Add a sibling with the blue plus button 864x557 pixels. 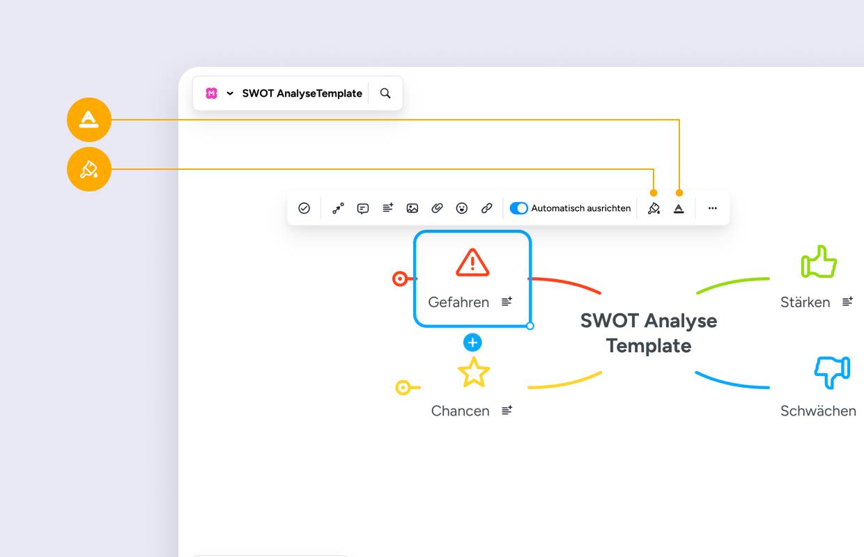point(472,343)
